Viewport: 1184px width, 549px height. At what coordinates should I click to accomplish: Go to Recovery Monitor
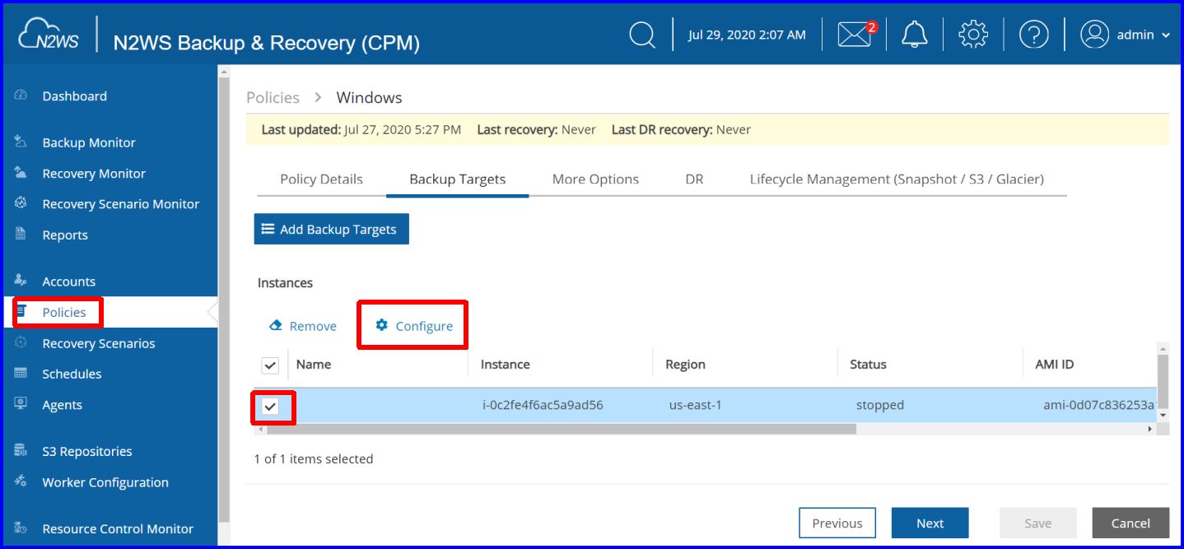pyautogui.click(x=94, y=173)
